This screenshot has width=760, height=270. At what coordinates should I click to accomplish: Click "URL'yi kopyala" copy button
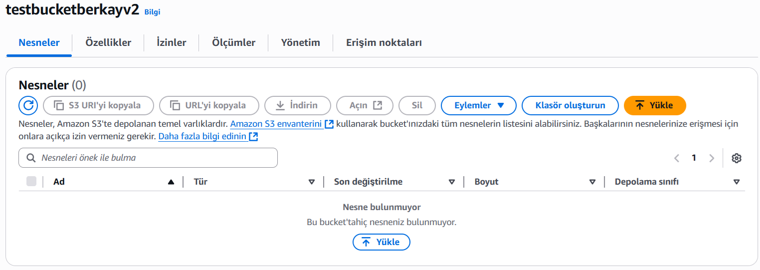pos(209,105)
